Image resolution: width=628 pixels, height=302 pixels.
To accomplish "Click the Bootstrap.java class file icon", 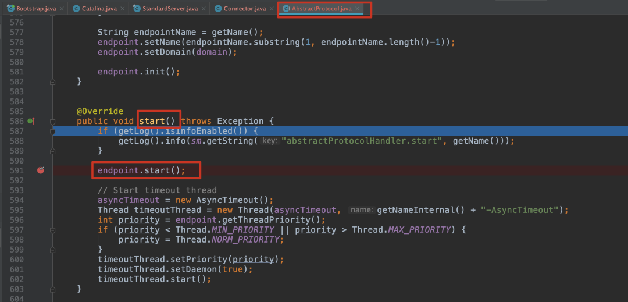I will click(x=11, y=8).
